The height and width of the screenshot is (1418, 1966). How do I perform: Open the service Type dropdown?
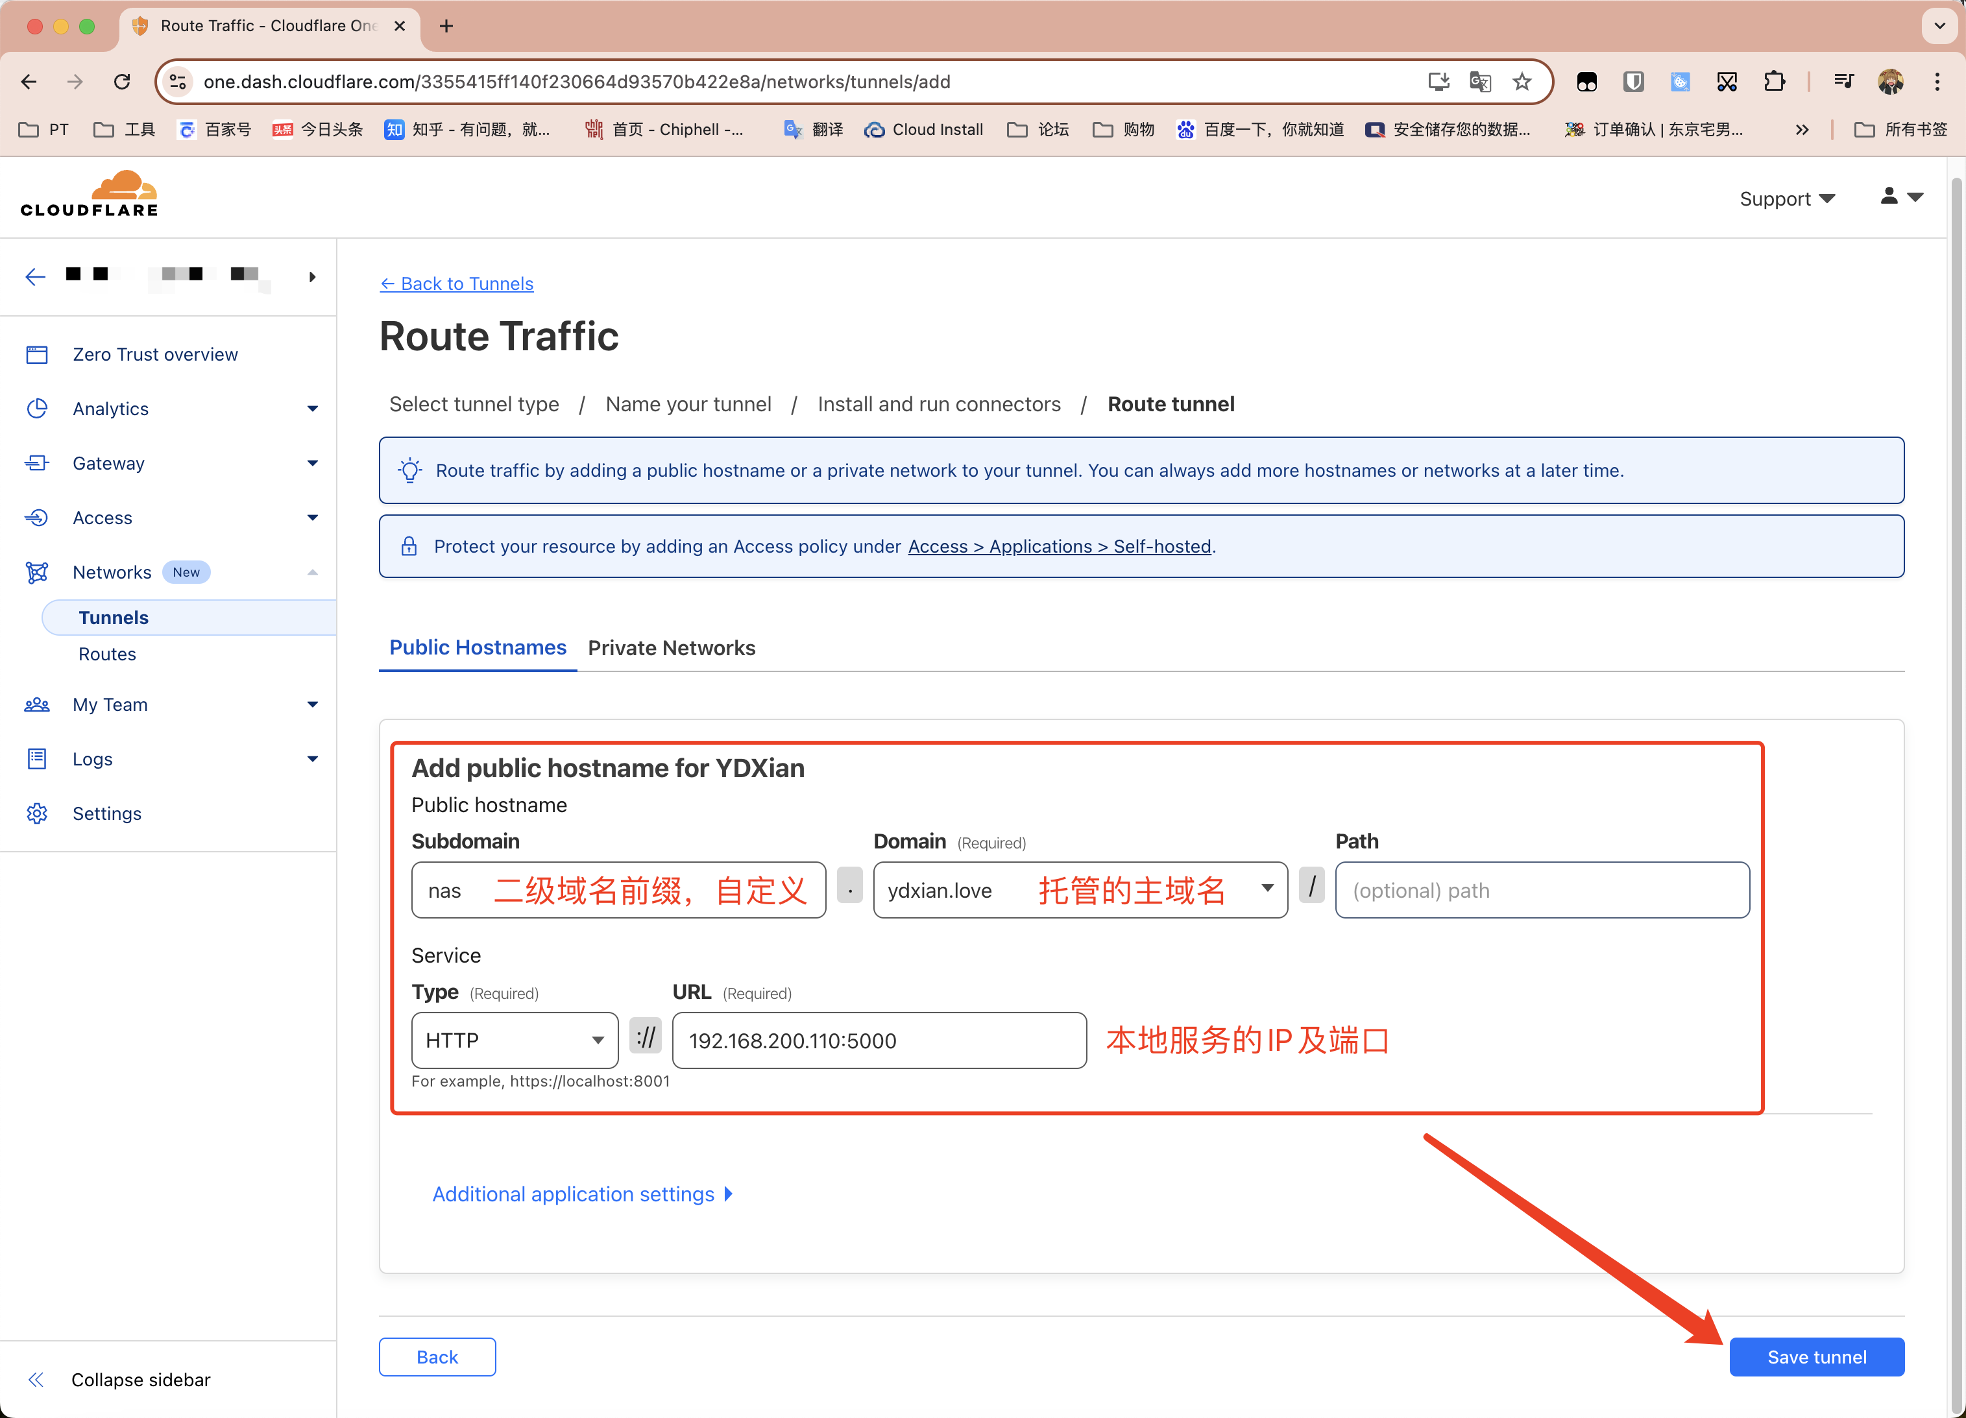click(x=515, y=1040)
